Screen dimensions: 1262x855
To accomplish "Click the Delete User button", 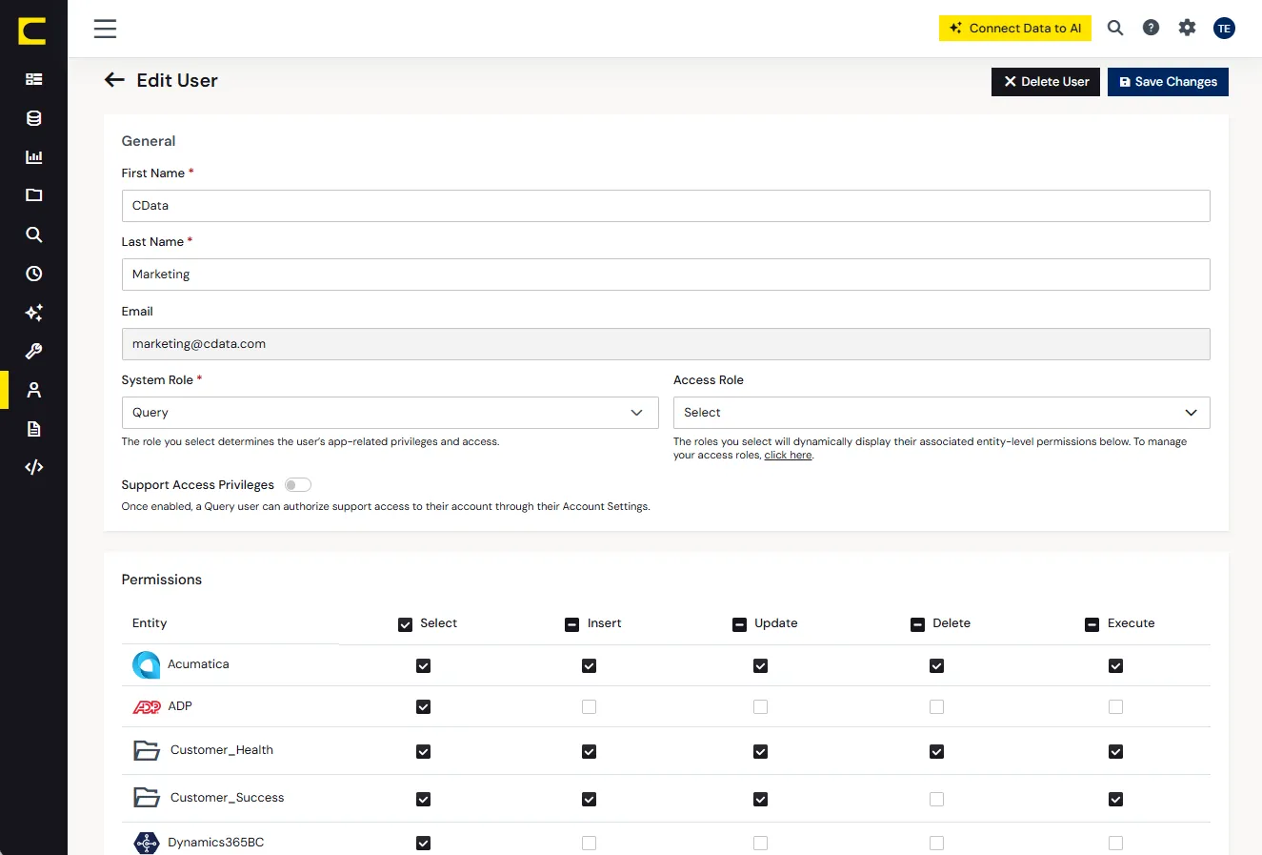I will 1046,82.
